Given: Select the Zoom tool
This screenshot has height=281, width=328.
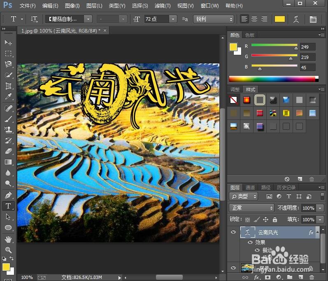Looking at the screenshot, I should pos(8,250).
